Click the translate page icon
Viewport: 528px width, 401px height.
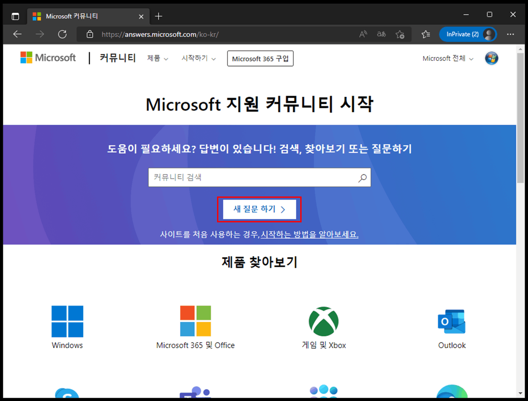381,34
